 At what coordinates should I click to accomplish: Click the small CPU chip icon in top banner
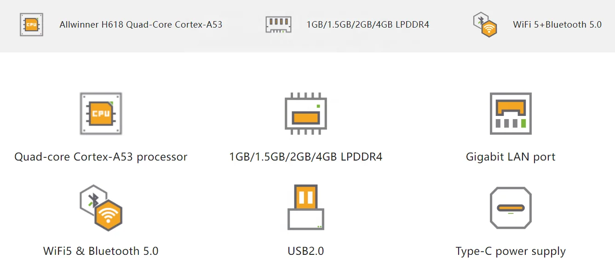click(31, 25)
